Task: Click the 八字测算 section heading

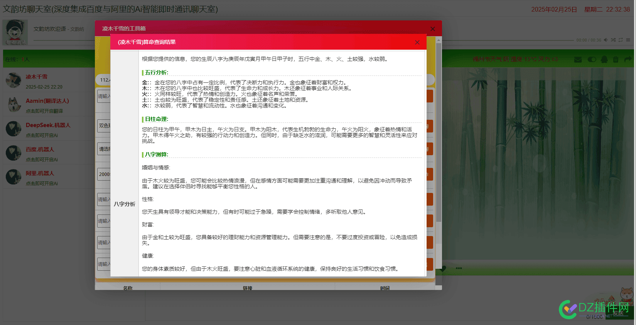Action: [157, 154]
